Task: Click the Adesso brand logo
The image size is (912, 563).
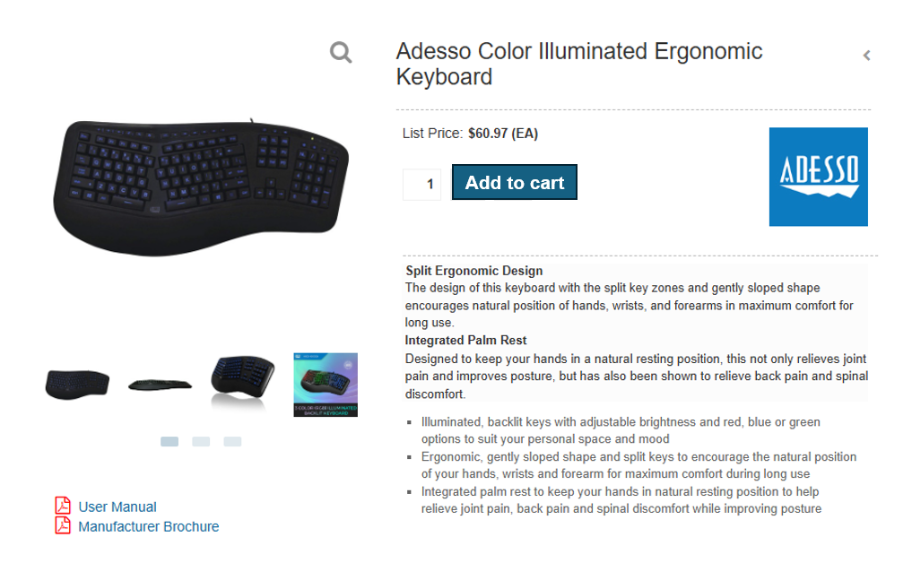Action: (818, 177)
